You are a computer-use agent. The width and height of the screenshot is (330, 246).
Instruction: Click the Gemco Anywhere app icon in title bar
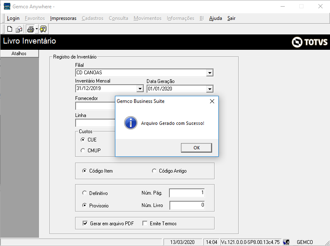tap(7, 6)
